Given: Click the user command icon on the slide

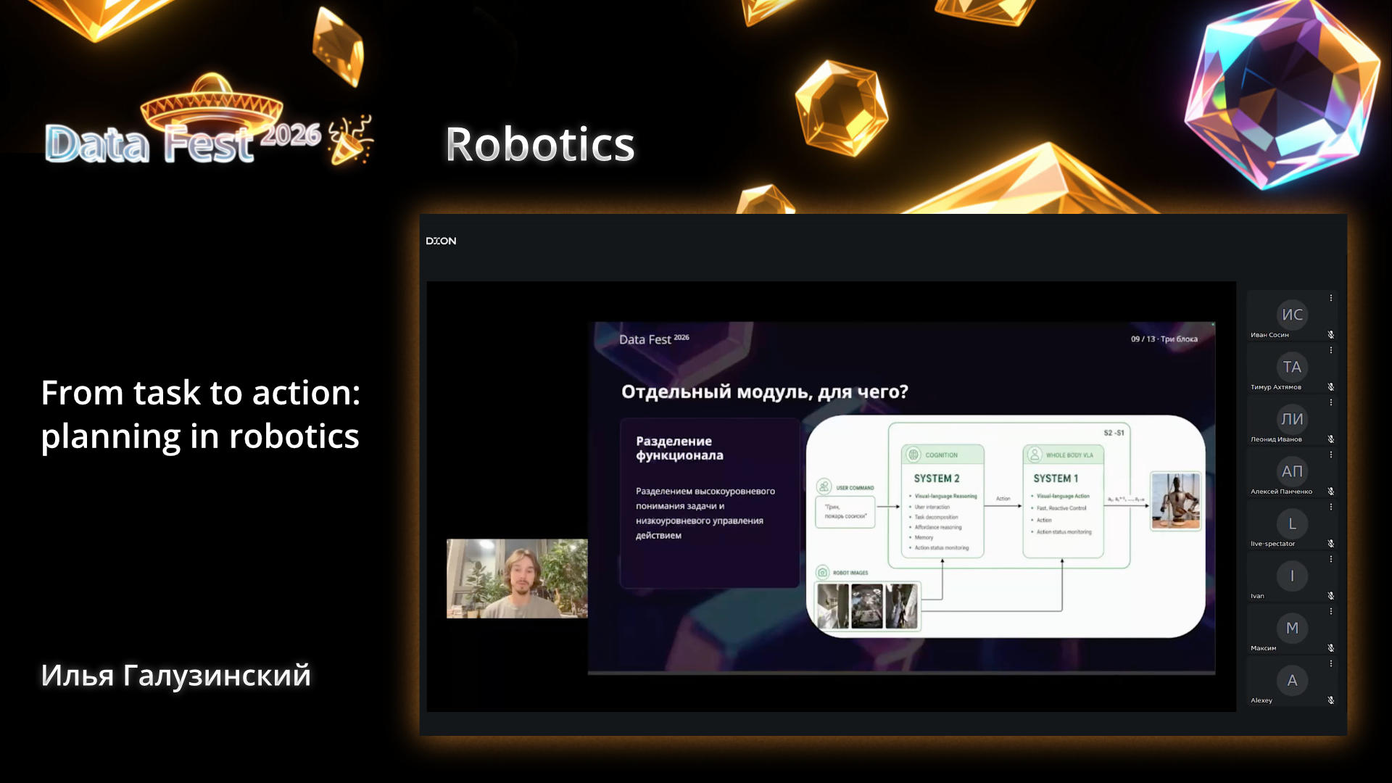Looking at the screenshot, I should [x=824, y=486].
